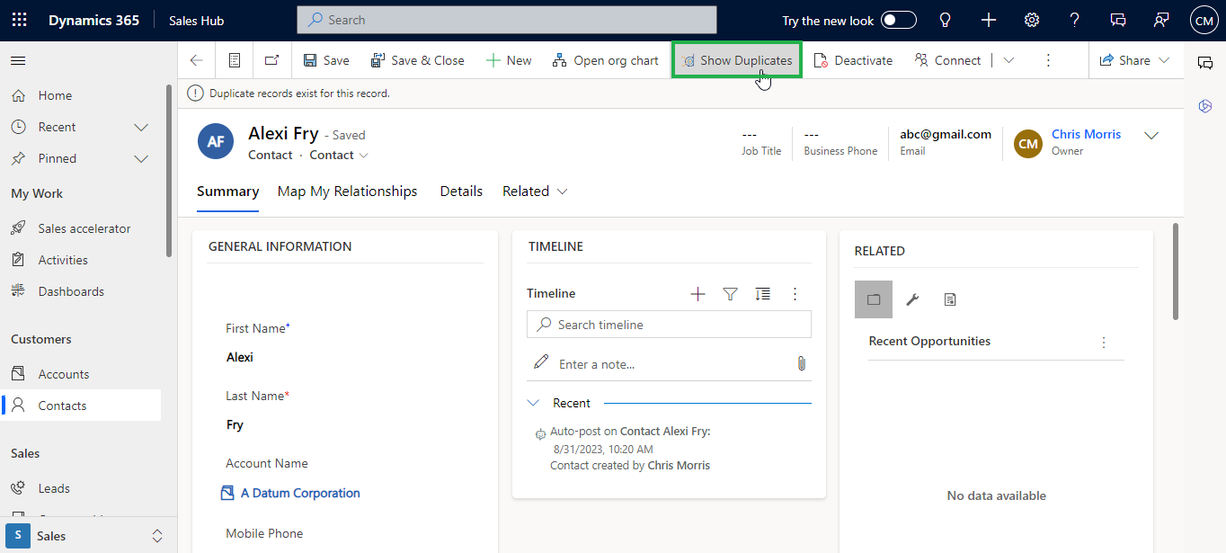Click the attachment paperclip icon in note
1226x553 pixels.
point(801,363)
